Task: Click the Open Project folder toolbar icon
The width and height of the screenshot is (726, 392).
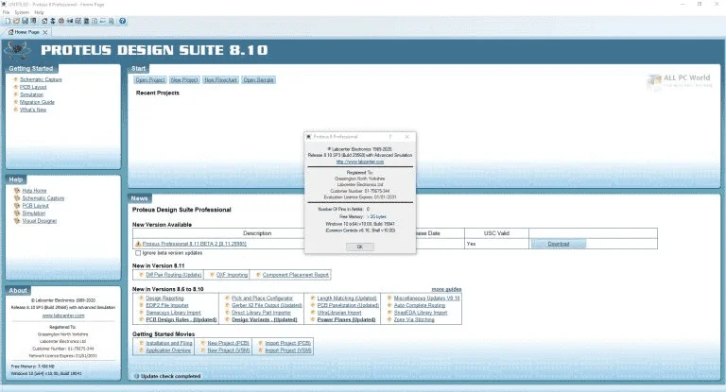Action: pos(16,21)
